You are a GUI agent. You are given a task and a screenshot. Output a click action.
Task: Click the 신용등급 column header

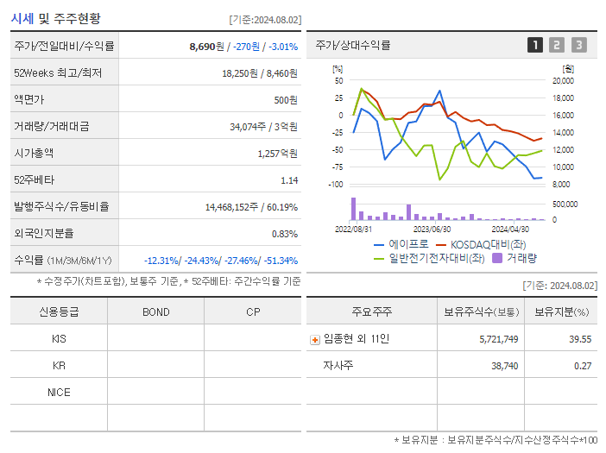point(59,311)
